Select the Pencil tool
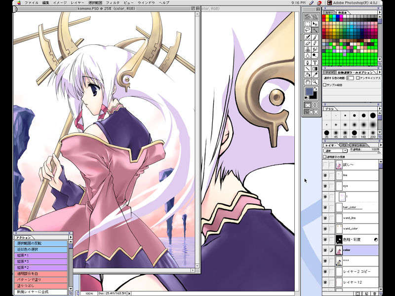Image resolution: width=395 pixels, height=296 pixels. pyautogui.click(x=315, y=43)
